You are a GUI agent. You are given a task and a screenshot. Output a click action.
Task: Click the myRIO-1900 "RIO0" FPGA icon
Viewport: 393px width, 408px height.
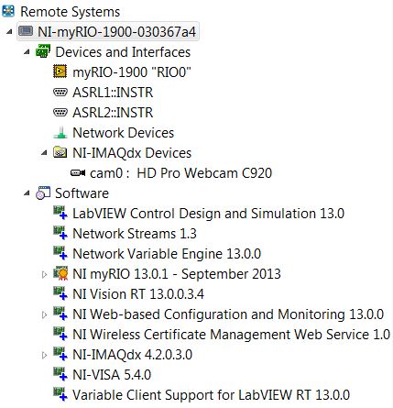click(60, 72)
